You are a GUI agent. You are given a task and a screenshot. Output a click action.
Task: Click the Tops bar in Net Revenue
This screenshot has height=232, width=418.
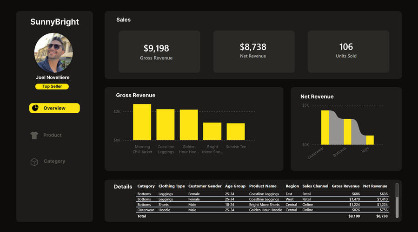(370, 140)
